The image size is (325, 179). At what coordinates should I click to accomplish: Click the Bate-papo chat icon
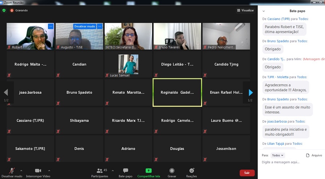[x=125, y=171]
